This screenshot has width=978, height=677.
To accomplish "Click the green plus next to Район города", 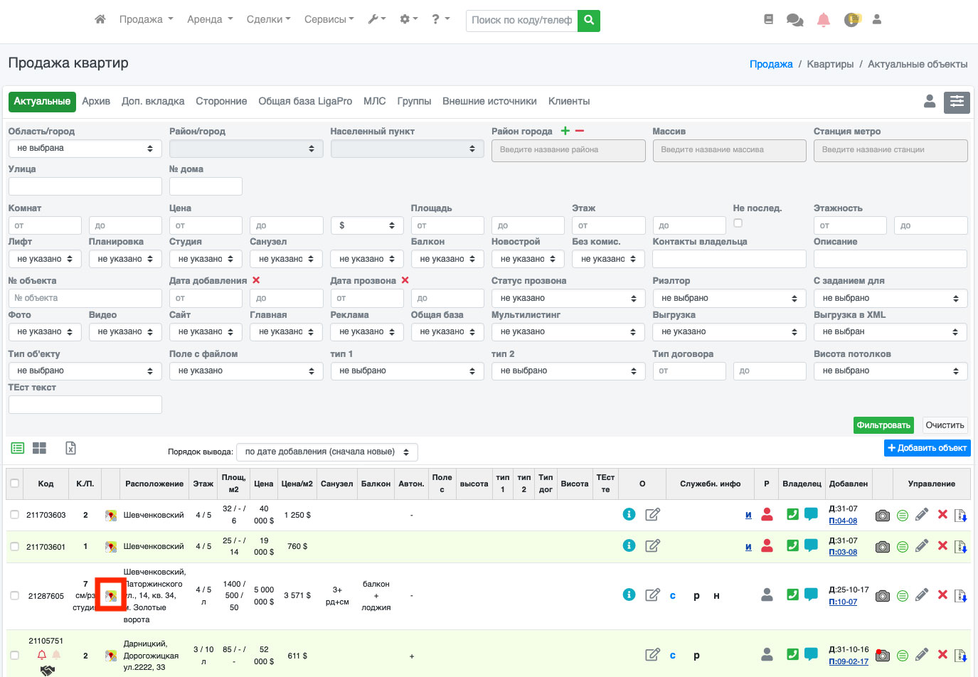I will tap(565, 131).
